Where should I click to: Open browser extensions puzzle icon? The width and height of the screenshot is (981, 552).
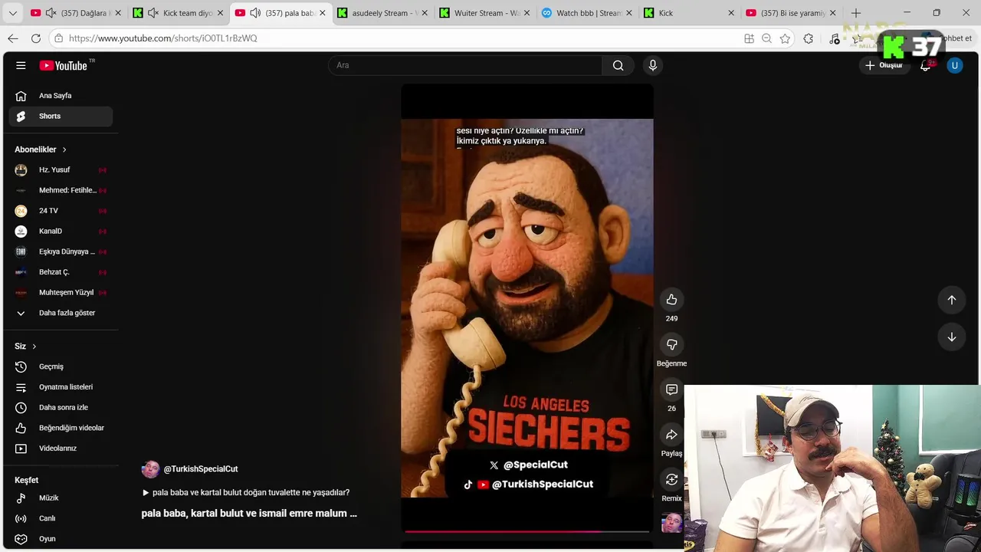(x=809, y=38)
